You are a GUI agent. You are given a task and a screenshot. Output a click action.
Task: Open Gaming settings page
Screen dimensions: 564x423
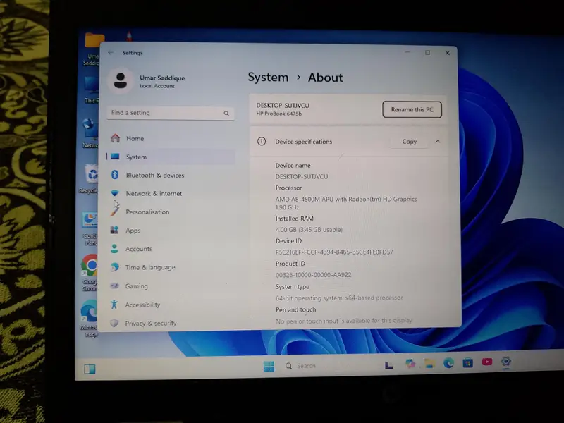tap(136, 286)
